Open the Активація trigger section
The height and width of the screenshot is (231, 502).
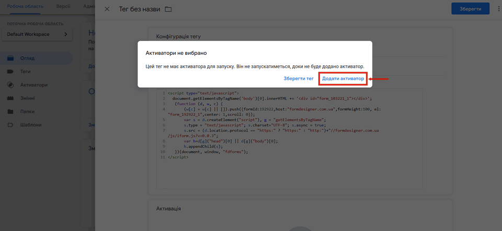point(169,209)
